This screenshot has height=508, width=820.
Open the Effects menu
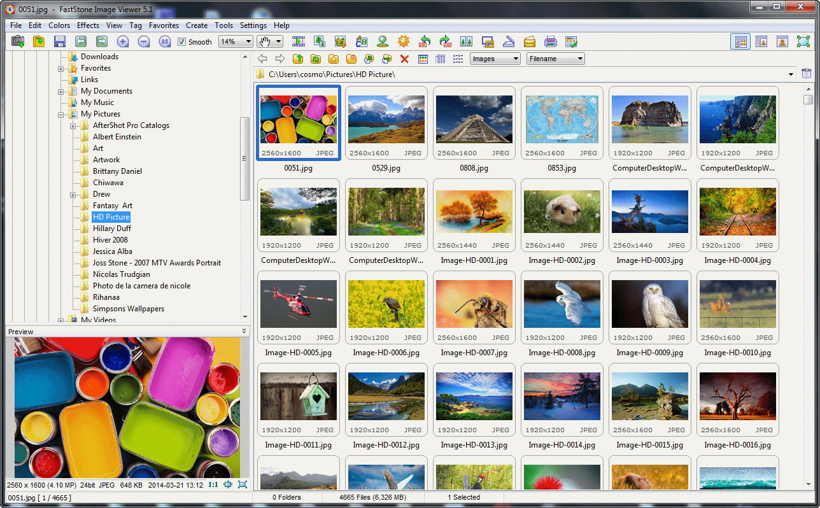88,25
